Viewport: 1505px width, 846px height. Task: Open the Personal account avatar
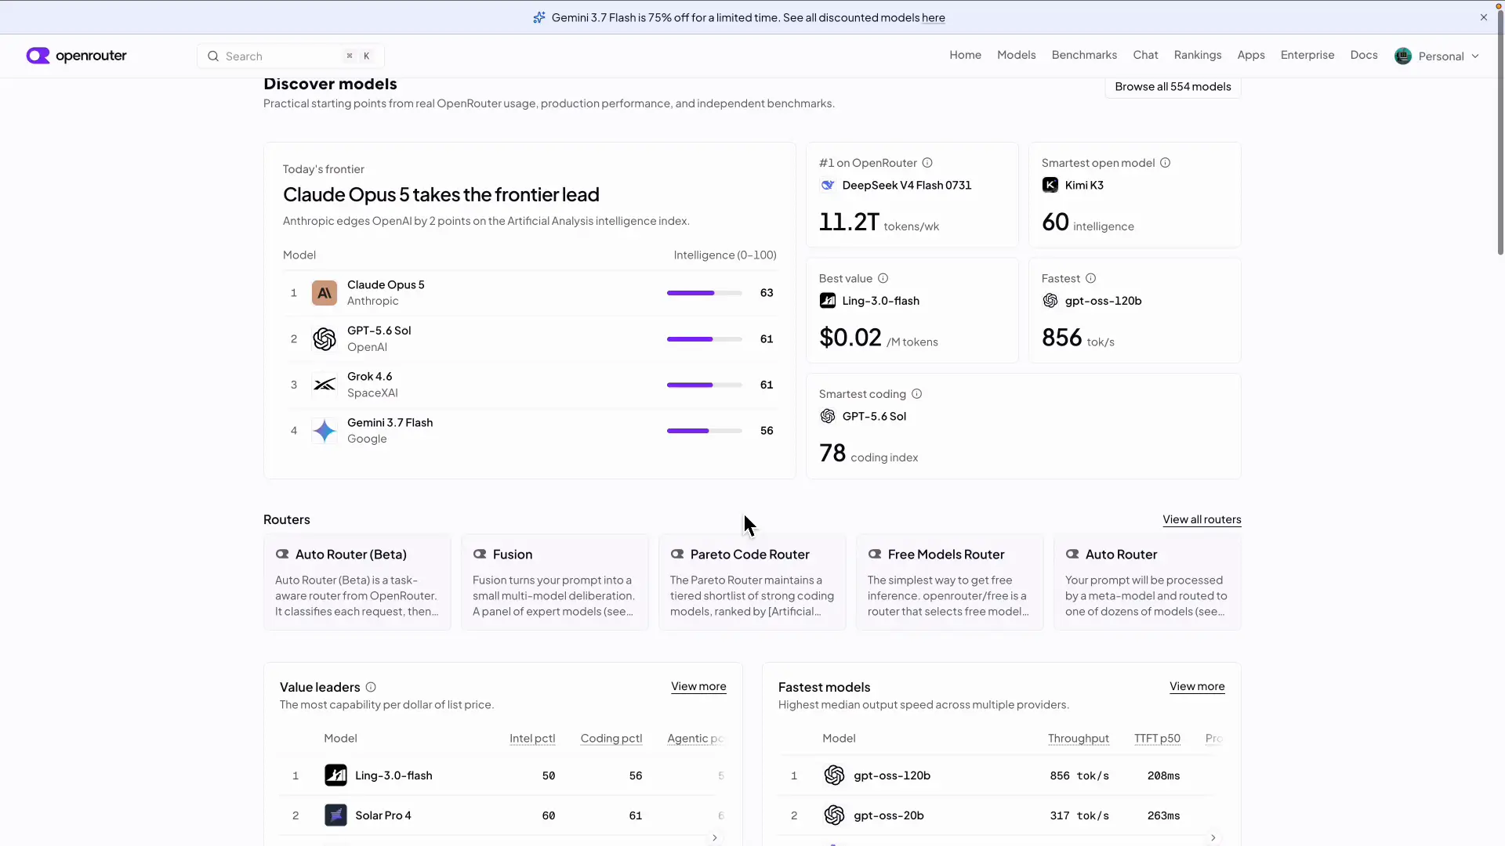pyautogui.click(x=1403, y=56)
